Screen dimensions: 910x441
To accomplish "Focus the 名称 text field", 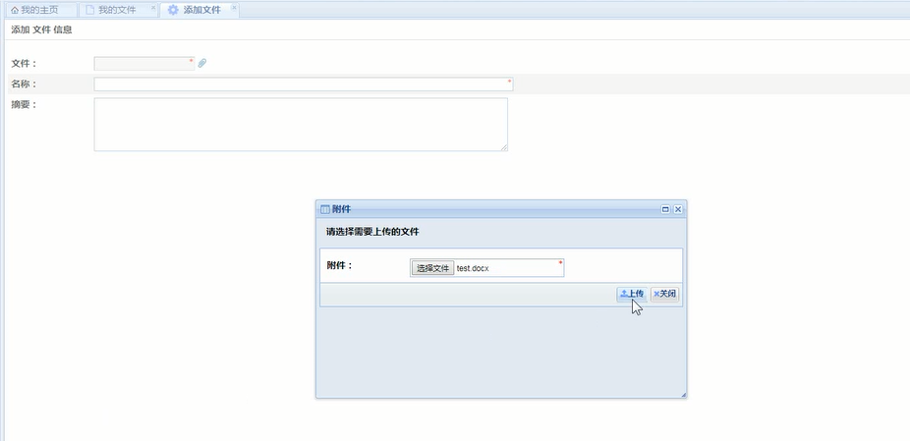I will (303, 84).
